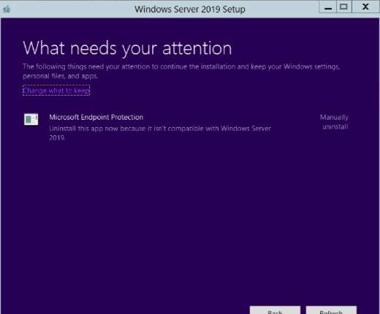Refresh the compatibility check list
Image resolution: width=380 pixels, height=314 pixels.
pos(331,310)
